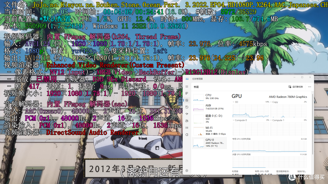Screen dimensions: 328x184
Task: Close the Task Manager window
Action: pyautogui.click(x=310, y=77)
